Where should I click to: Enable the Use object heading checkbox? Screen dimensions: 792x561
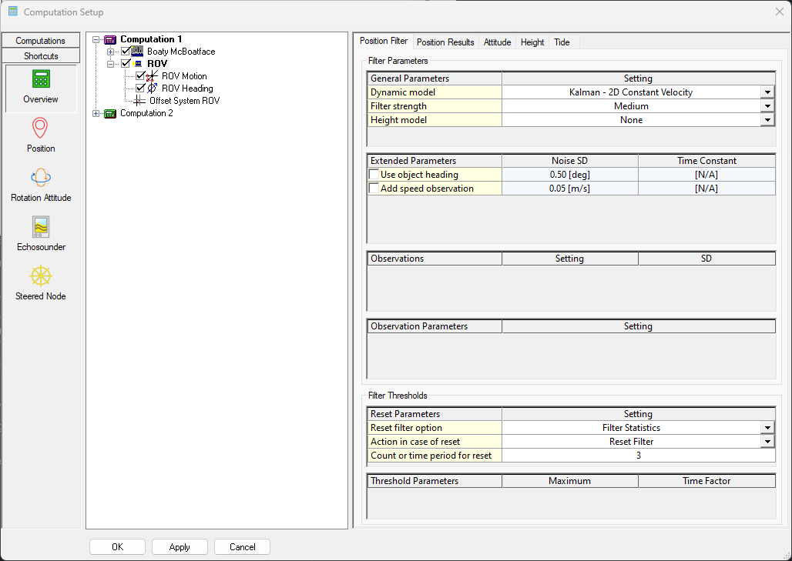point(374,175)
